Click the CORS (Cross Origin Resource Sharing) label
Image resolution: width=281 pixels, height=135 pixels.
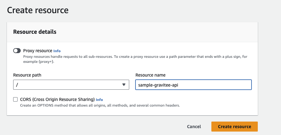[x=57, y=99]
